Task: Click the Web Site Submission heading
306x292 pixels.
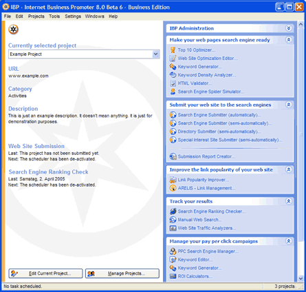Action: click(36, 146)
